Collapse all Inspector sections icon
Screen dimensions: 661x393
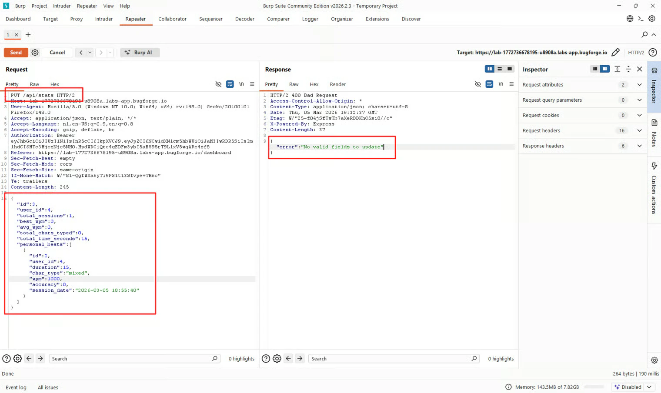(628, 69)
